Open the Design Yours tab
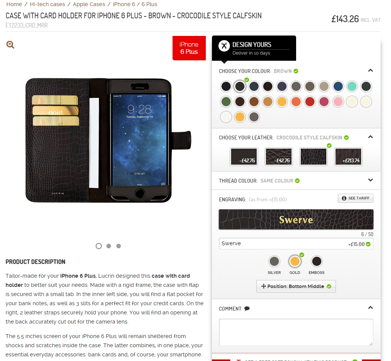Viewport: 391px width, 361px height. click(254, 48)
